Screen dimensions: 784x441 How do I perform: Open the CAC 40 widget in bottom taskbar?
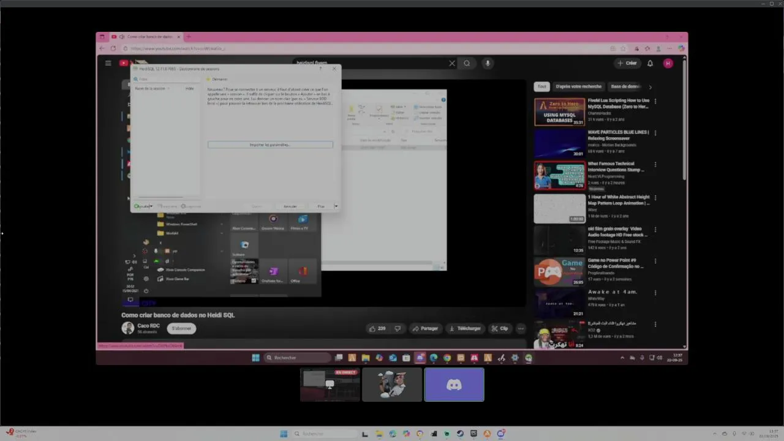[20, 434]
